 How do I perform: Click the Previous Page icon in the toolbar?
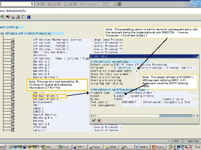coord(87,4)
